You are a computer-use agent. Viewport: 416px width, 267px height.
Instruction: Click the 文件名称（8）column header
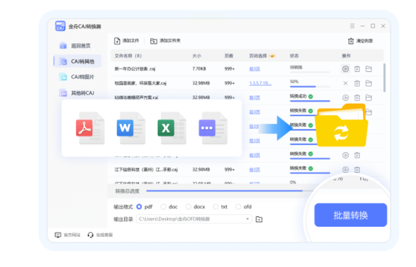(x=128, y=56)
